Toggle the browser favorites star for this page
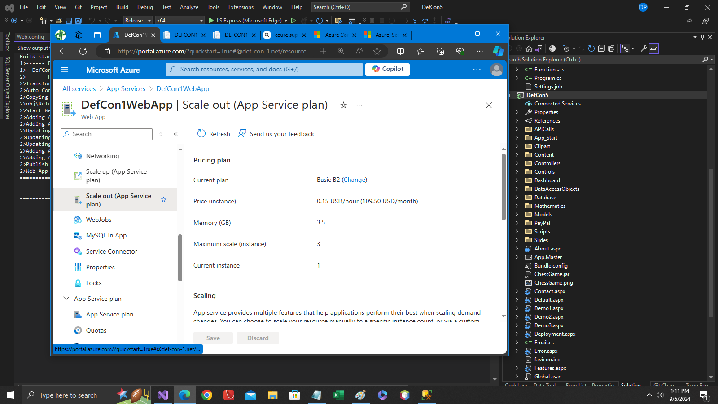 tap(376, 51)
